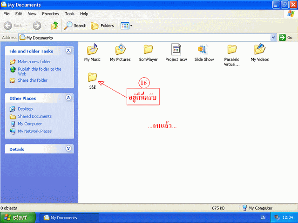Click Publish this folder to the Web
The image size is (298, 223).
[x=40, y=72]
